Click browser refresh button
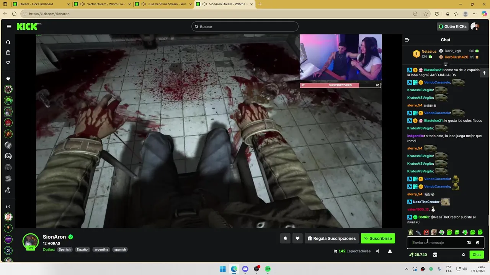The width and height of the screenshot is (490, 275). point(14,14)
